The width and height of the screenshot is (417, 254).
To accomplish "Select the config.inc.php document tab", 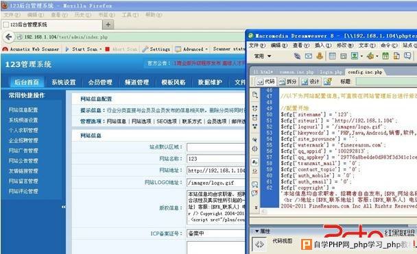I will [x=365, y=72].
